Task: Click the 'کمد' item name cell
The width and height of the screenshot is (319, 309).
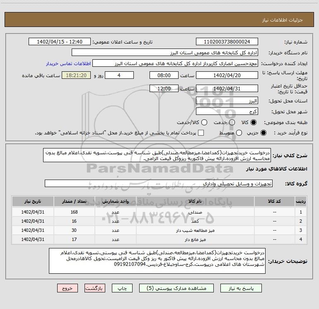Action: (195, 221)
